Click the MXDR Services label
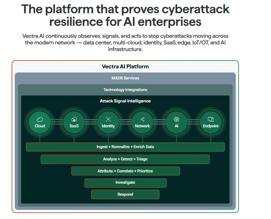This screenshot has height=219, width=271. click(125, 78)
